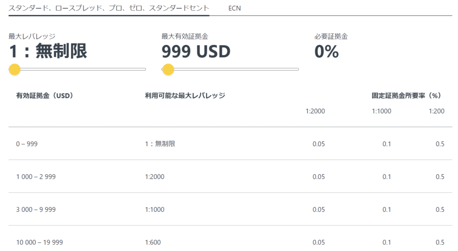Click the 最大有効証拠金 slider track

tap(230, 69)
